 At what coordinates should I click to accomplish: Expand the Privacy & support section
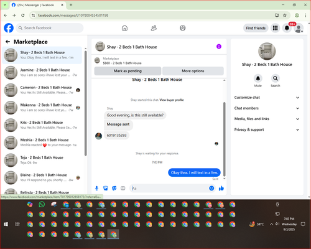point(267,129)
